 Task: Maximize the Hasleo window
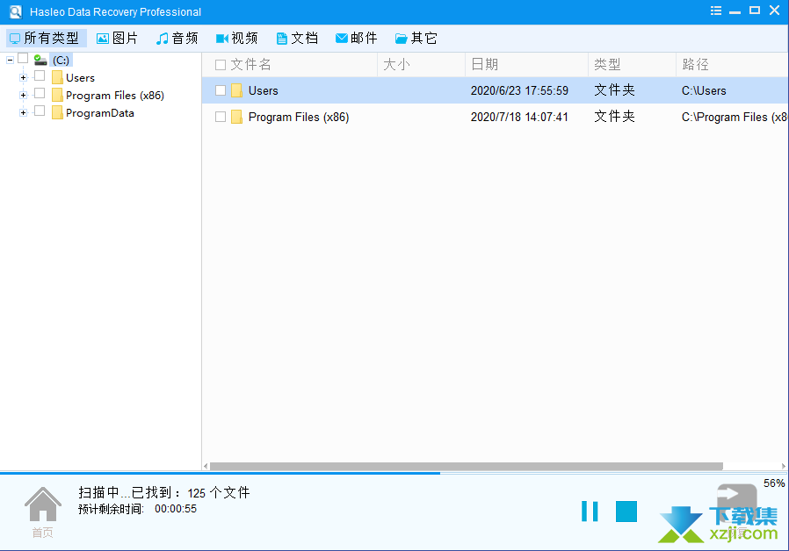(754, 10)
